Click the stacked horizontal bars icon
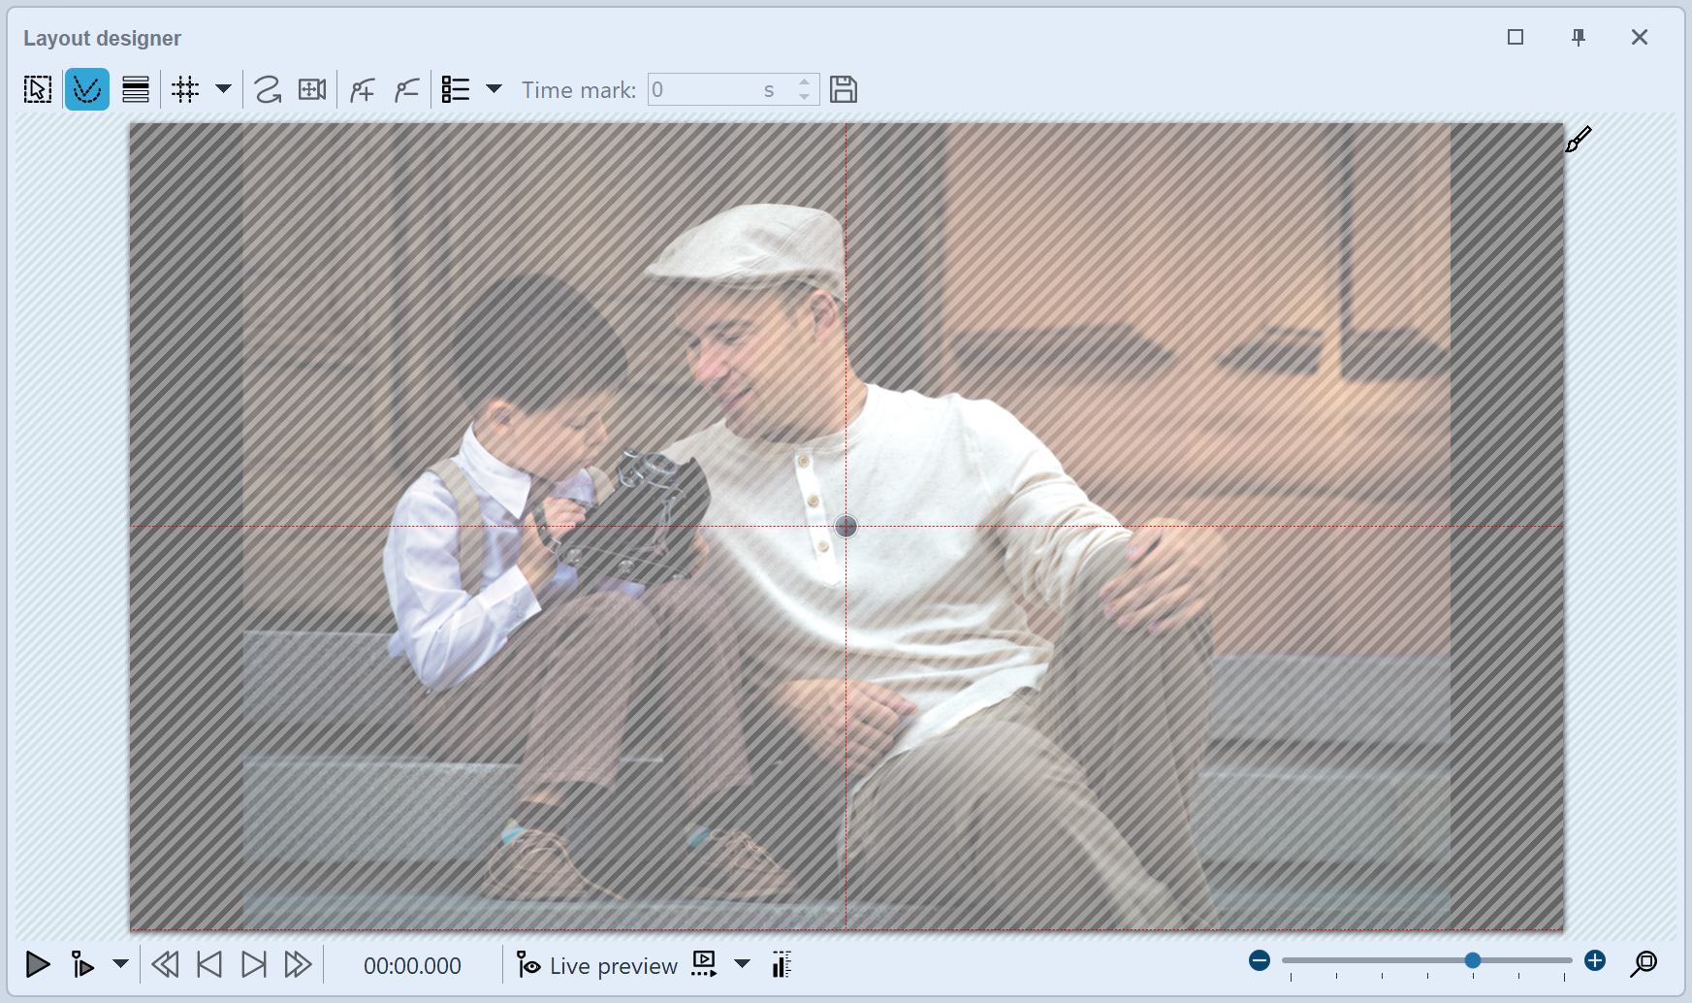1692x1003 pixels. [x=136, y=90]
